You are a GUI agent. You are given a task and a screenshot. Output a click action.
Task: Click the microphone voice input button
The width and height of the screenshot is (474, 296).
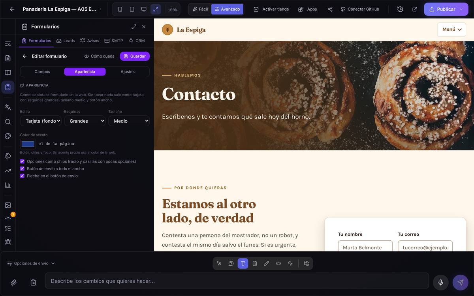pyautogui.click(x=441, y=283)
